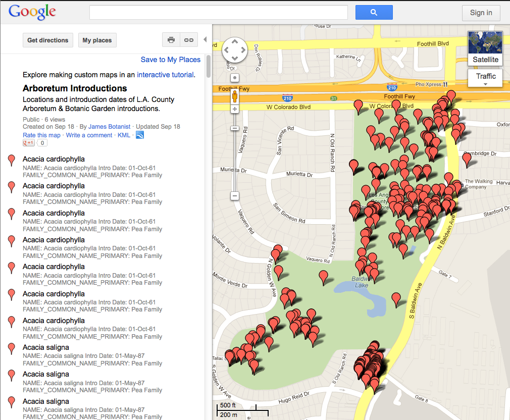Click the Sign in button
Image resolution: width=510 pixels, height=420 pixels.
coord(481,13)
